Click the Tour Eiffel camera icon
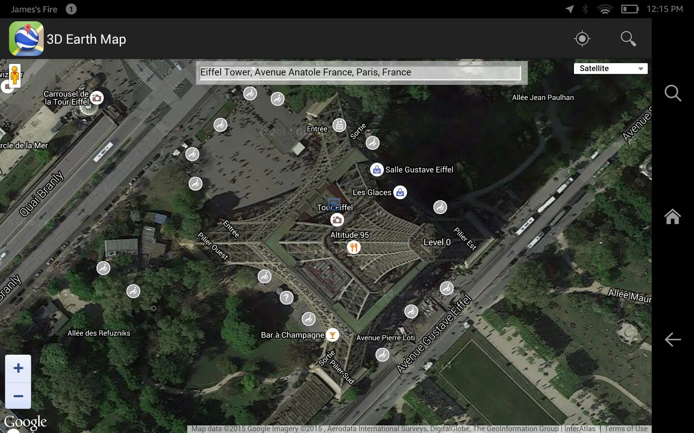The image size is (694, 433). pos(337,219)
